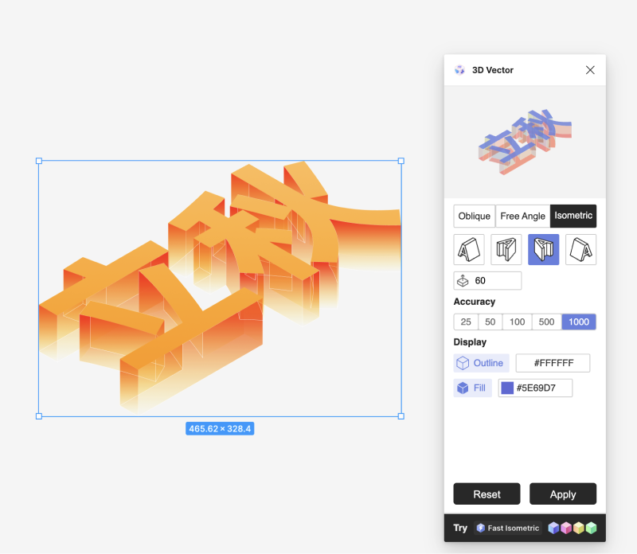Select the second 3D extrusion direction icon
This screenshot has width=637, height=554.
tap(506, 249)
